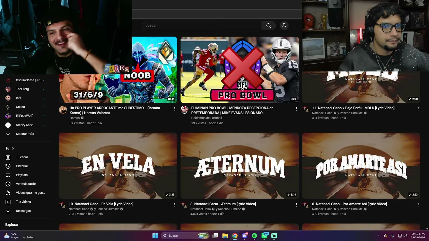Select Historial in the sidebar
This screenshot has width=429, height=241.
pos(22,166)
